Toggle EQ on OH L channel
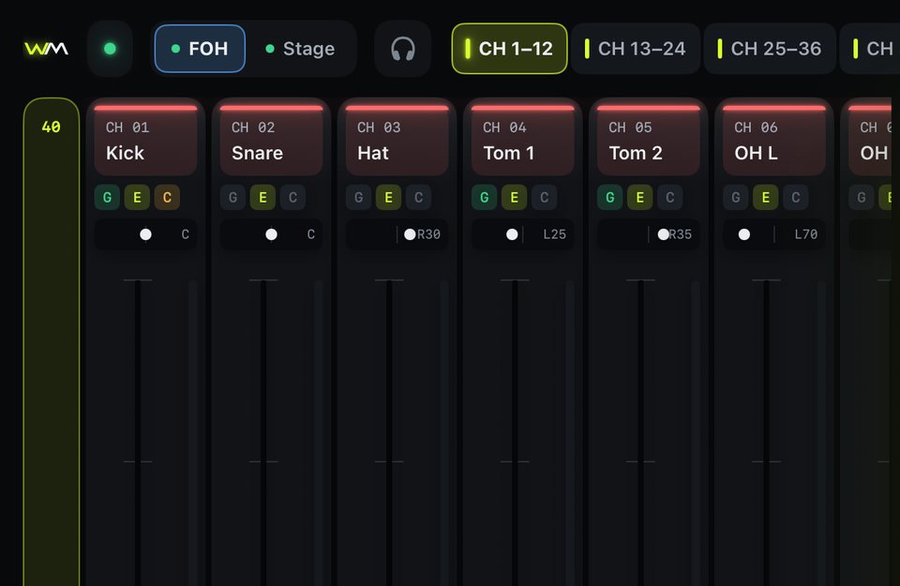Viewport: 900px width, 586px height. click(x=766, y=198)
